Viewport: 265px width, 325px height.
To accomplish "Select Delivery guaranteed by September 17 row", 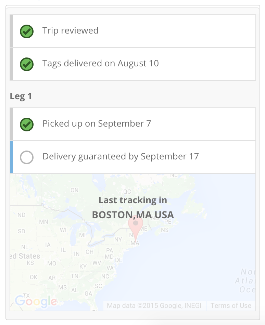I will [133, 157].
